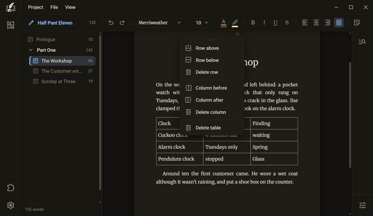This screenshot has height=216, width=373.
Task: Click the outline sidebar scrollbar
Action: tap(100, 112)
